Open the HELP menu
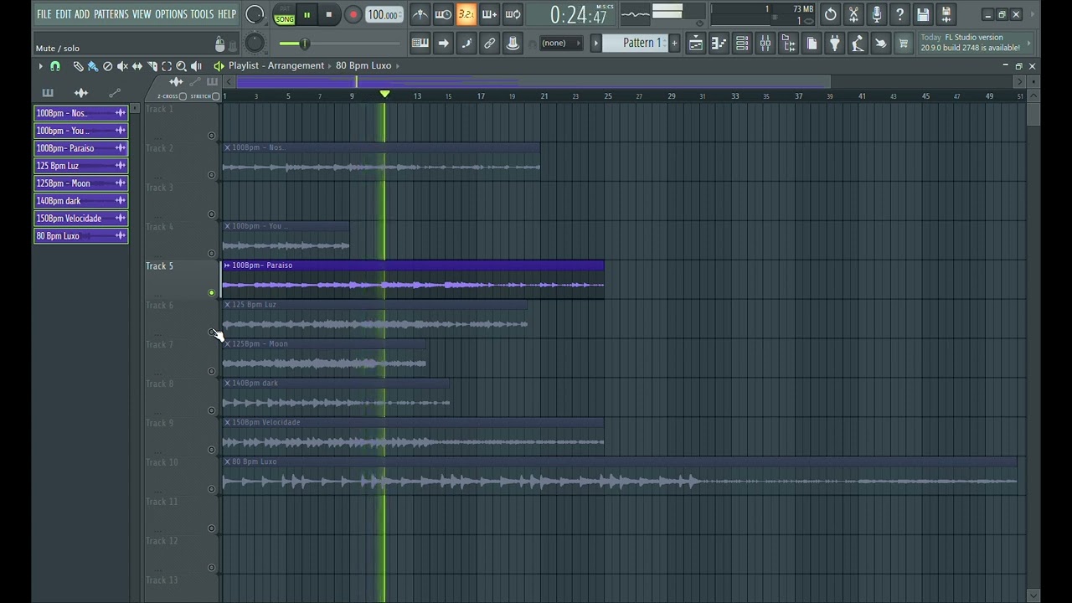This screenshot has height=603, width=1072. [227, 14]
